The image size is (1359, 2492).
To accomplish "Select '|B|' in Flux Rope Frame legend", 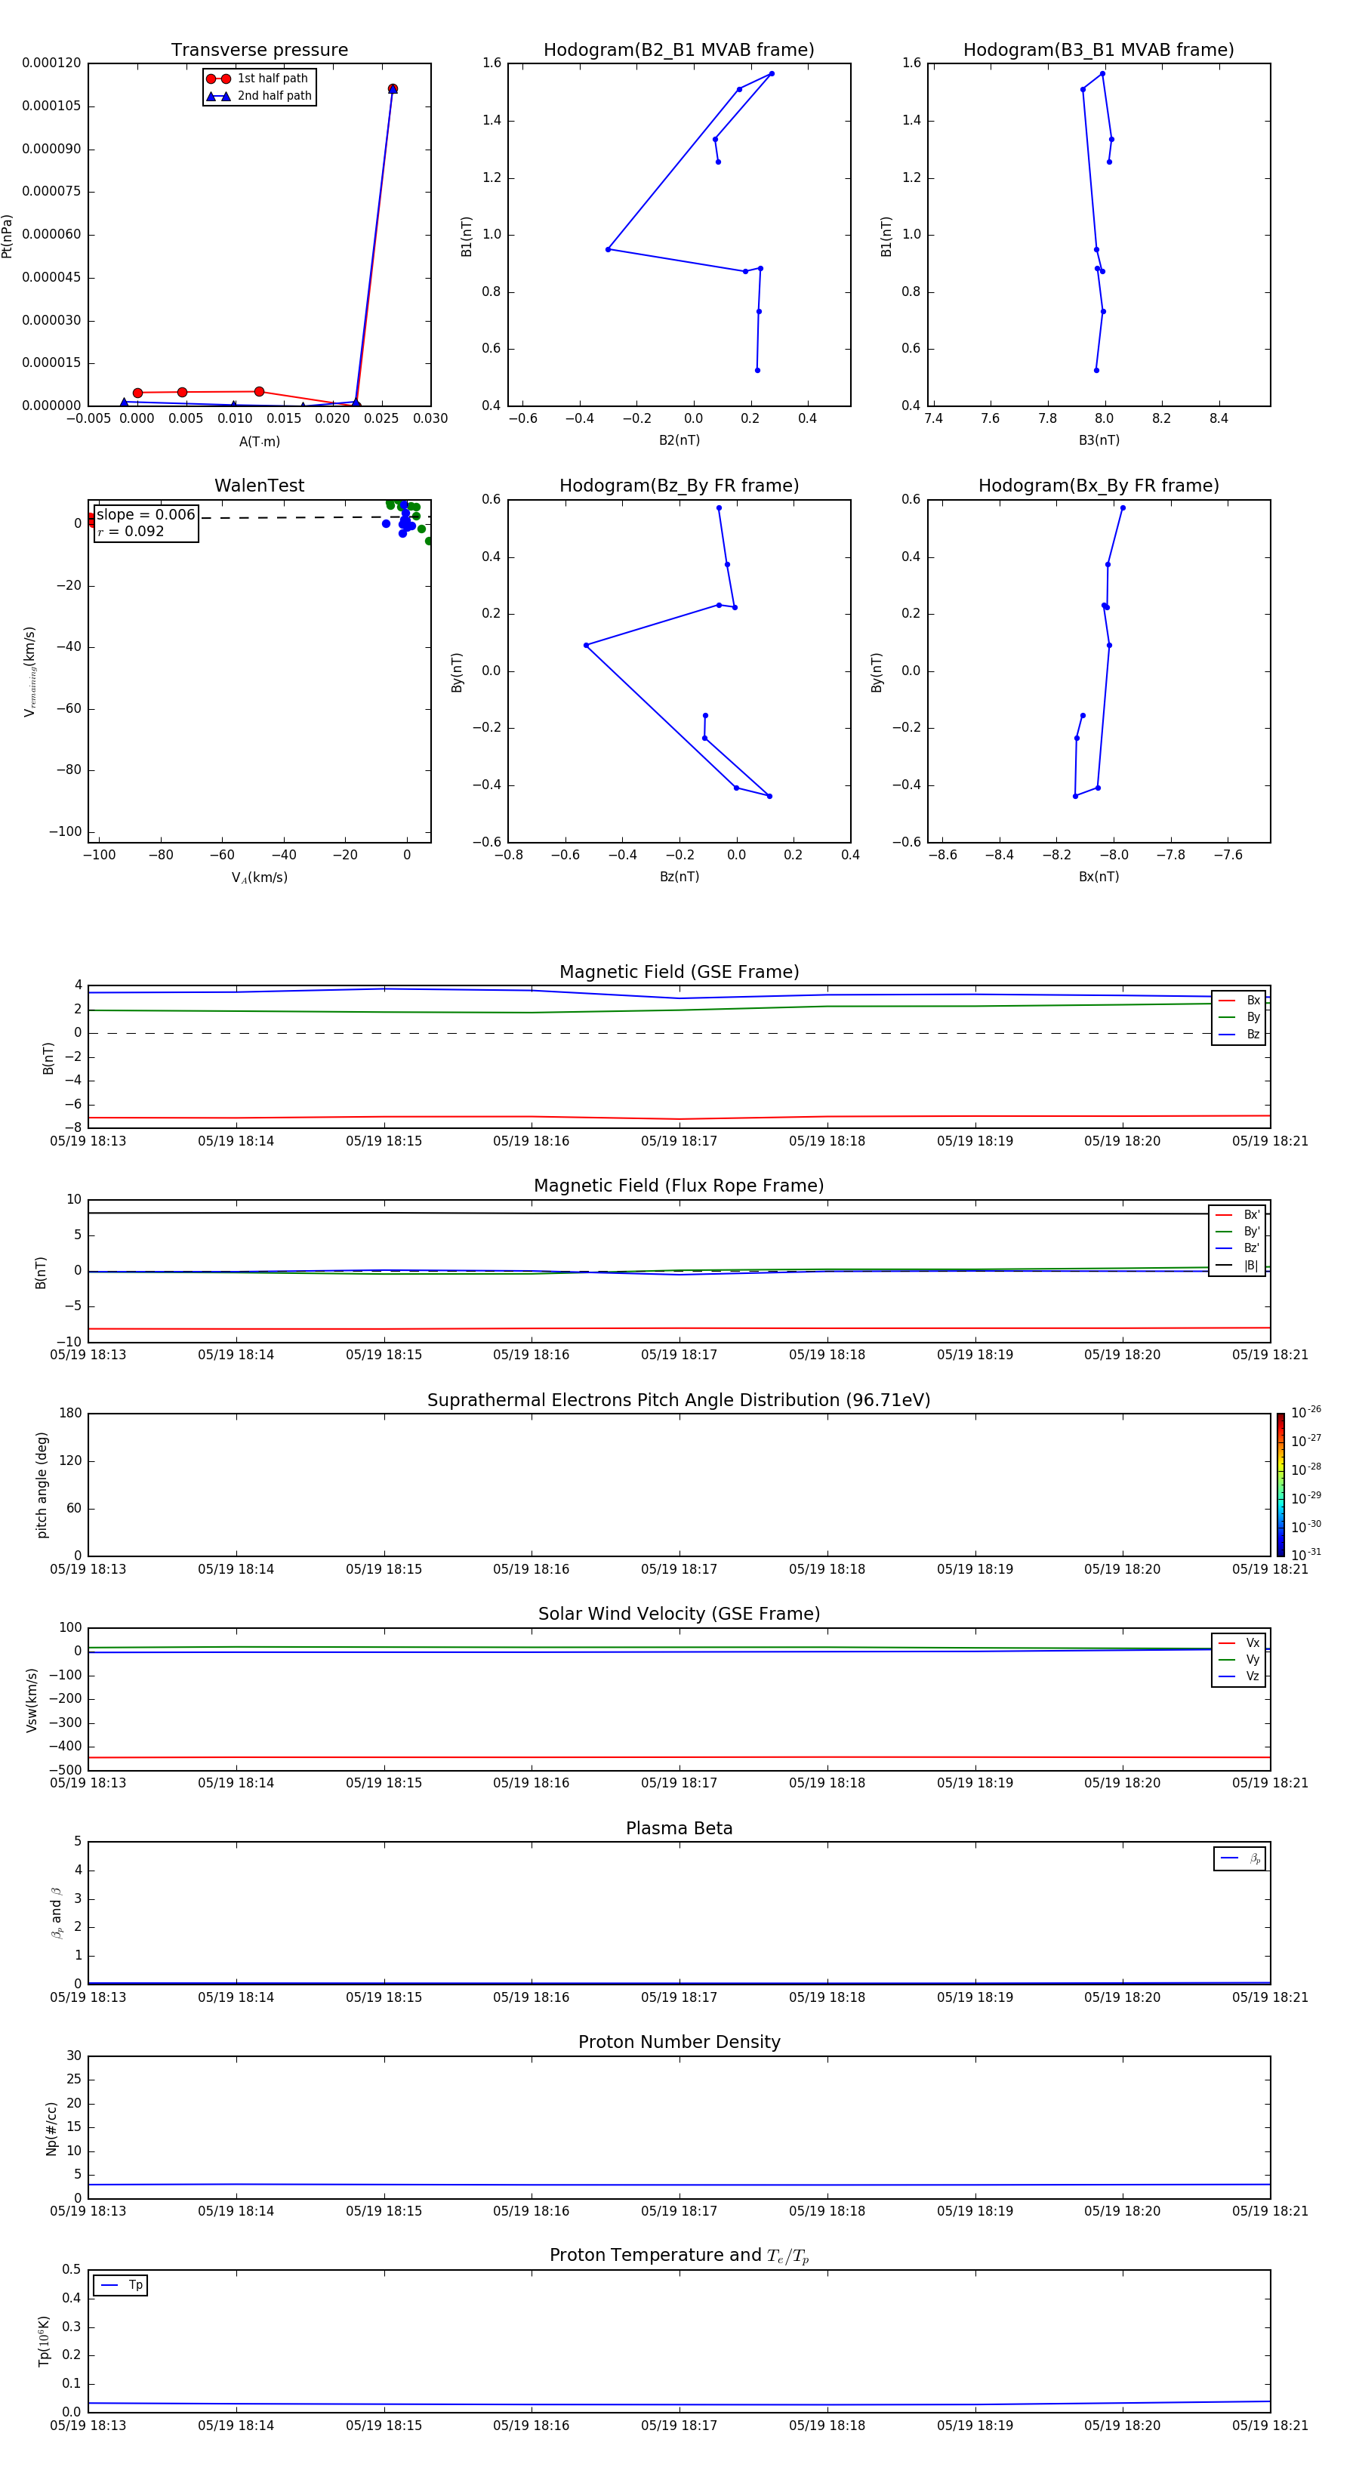I will (1238, 1266).
